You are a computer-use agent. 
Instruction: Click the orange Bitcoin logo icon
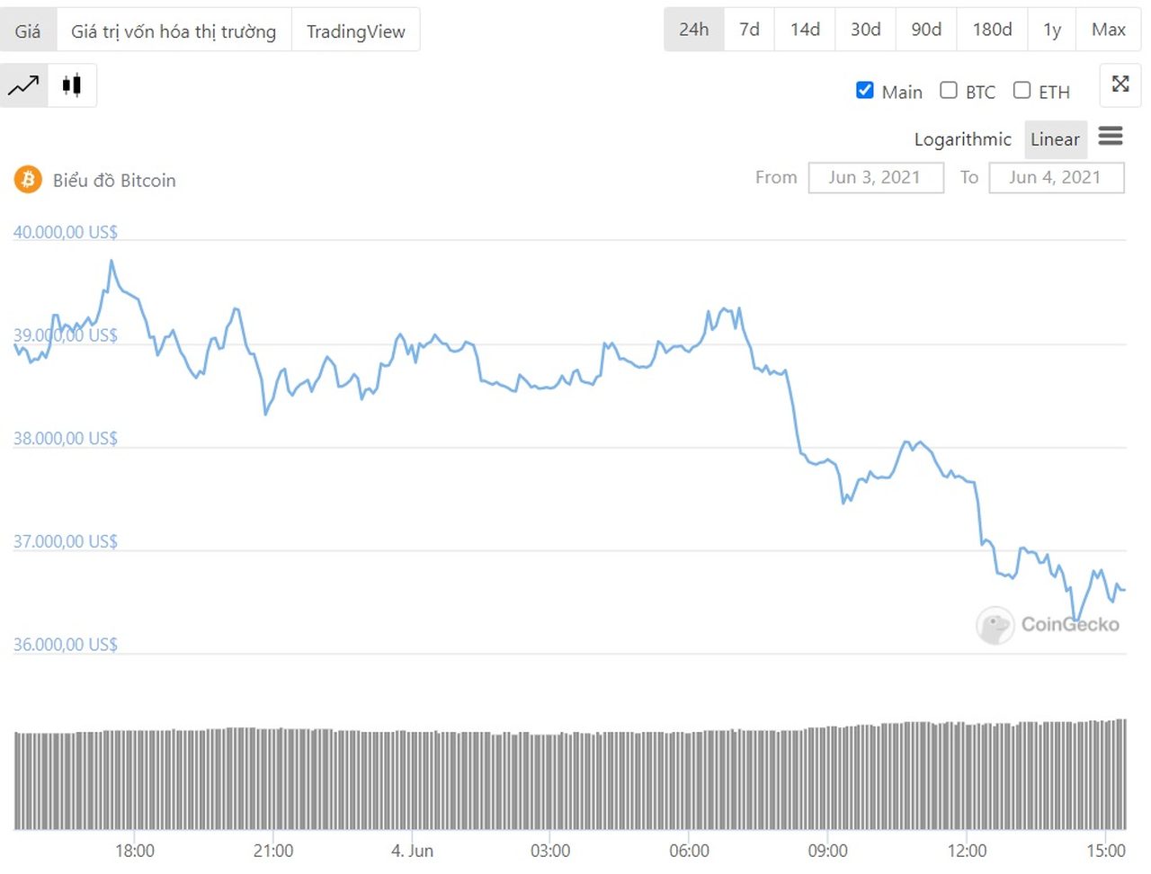click(29, 180)
